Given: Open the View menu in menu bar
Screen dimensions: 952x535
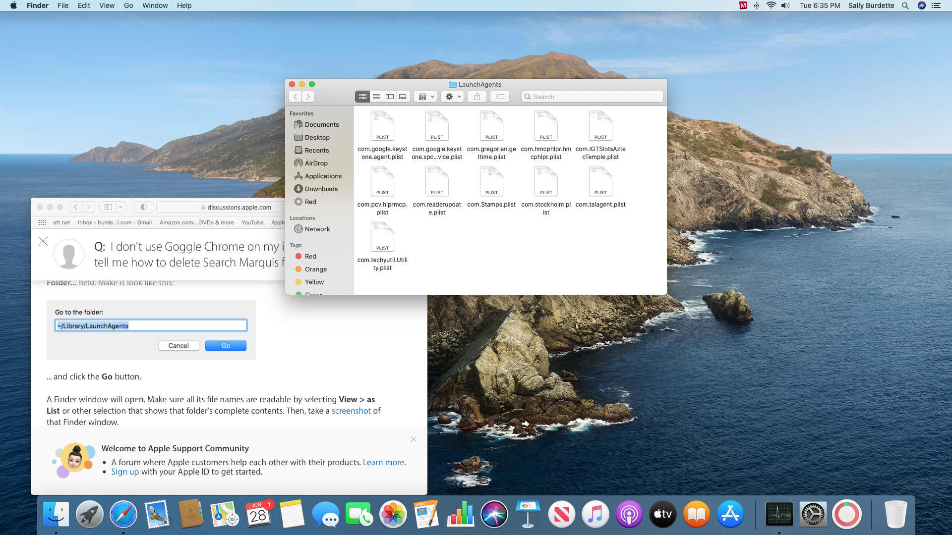Looking at the screenshot, I should coord(107,5).
